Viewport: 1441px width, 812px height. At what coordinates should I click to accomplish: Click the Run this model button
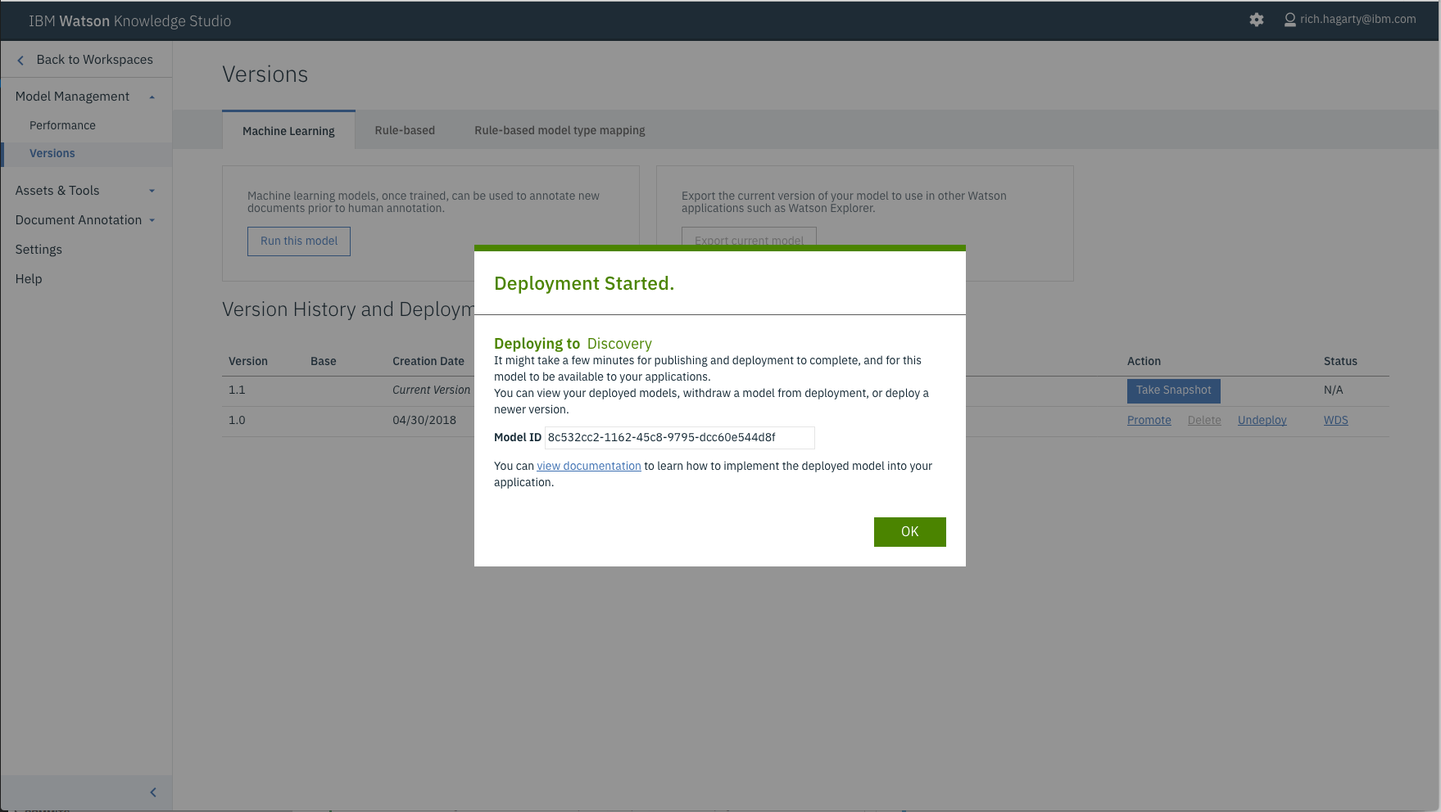coord(299,241)
